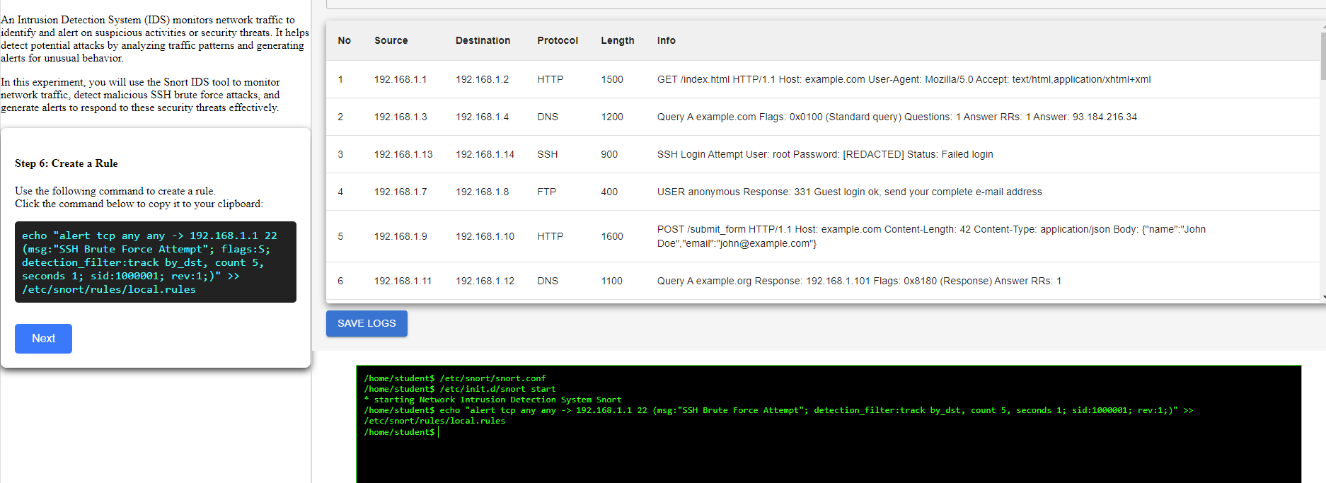Viewport: 1326px width, 483px height.
Task: Select the Source column header
Action: pos(391,41)
